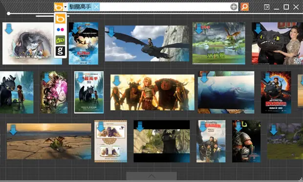Remove the 馴龍高手 search tag
Viewport: 303px width, 182px height.
tap(96, 7)
